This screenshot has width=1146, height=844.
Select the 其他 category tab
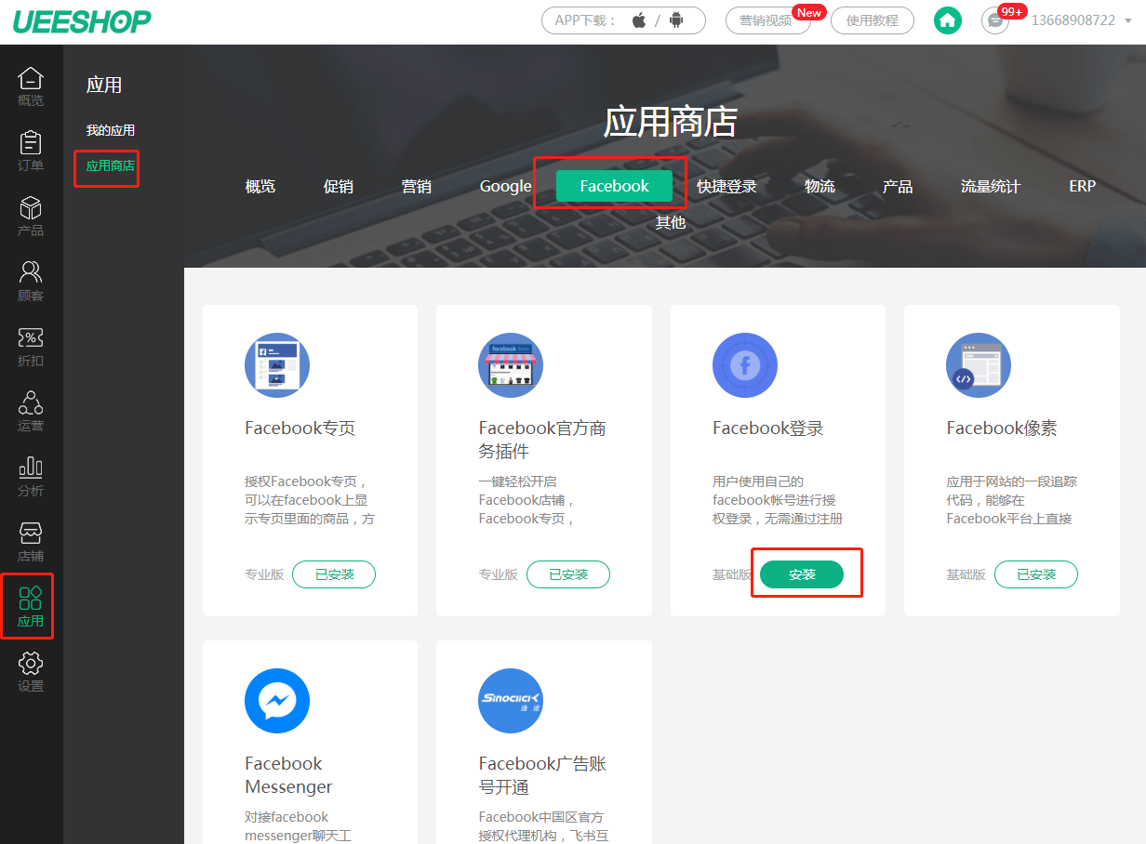click(671, 222)
